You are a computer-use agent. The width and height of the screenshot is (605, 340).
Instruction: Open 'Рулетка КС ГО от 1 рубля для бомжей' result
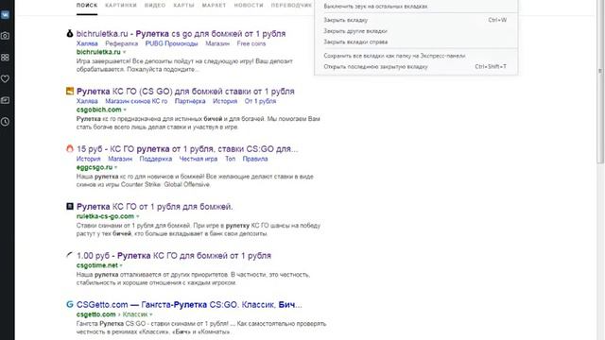(154, 207)
